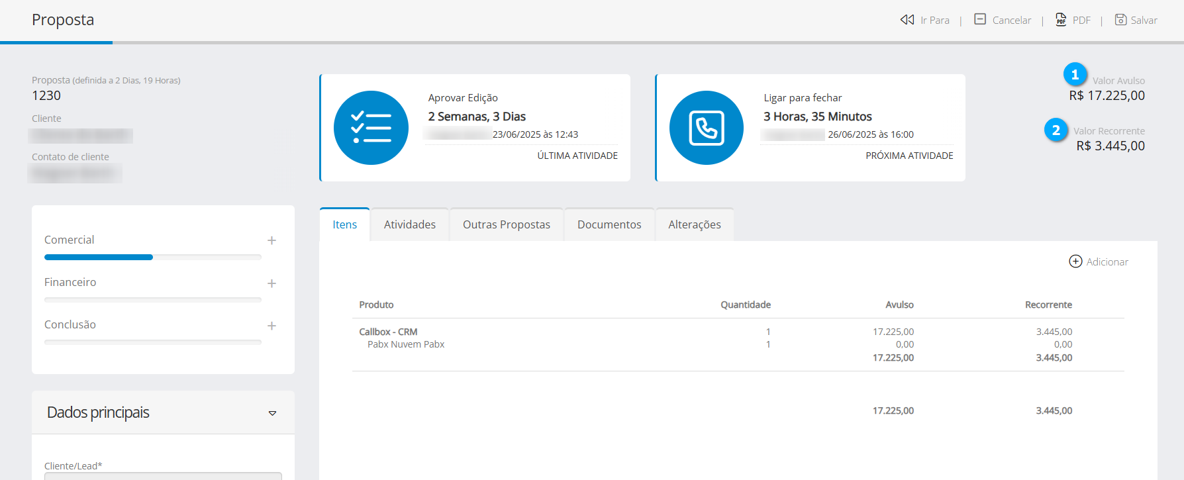Open the Outras Propostas tab
Image resolution: width=1184 pixels, height=480 pixels.
point(507,224)
